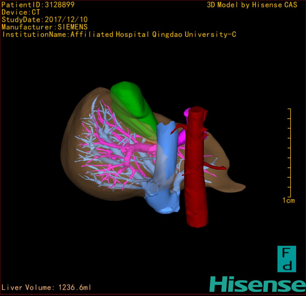The image size is (306, 296).
Task: Click the red artery branch right of aorta
Action: point(217,167)
